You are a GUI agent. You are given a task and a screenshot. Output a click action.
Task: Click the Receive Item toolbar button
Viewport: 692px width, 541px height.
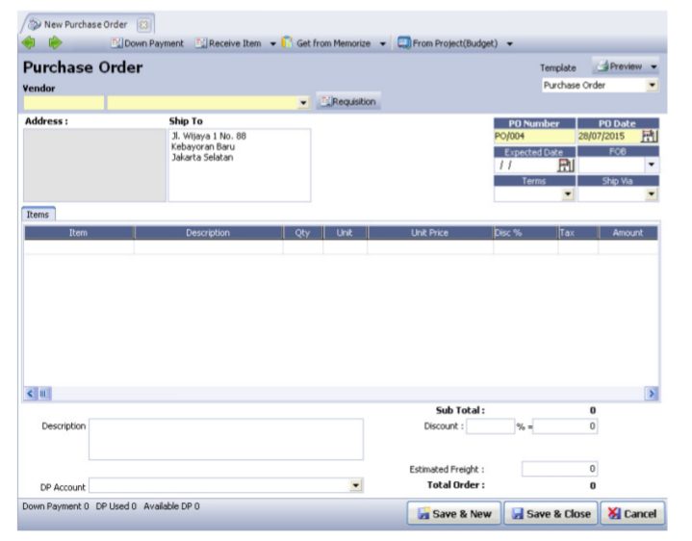[x=229, y=43]
